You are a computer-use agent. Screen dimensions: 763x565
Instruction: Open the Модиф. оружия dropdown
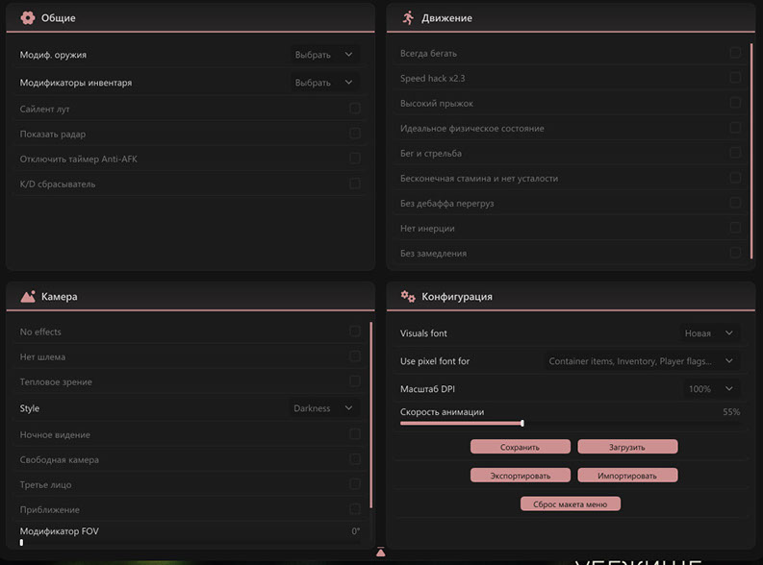tap(324, 55)
